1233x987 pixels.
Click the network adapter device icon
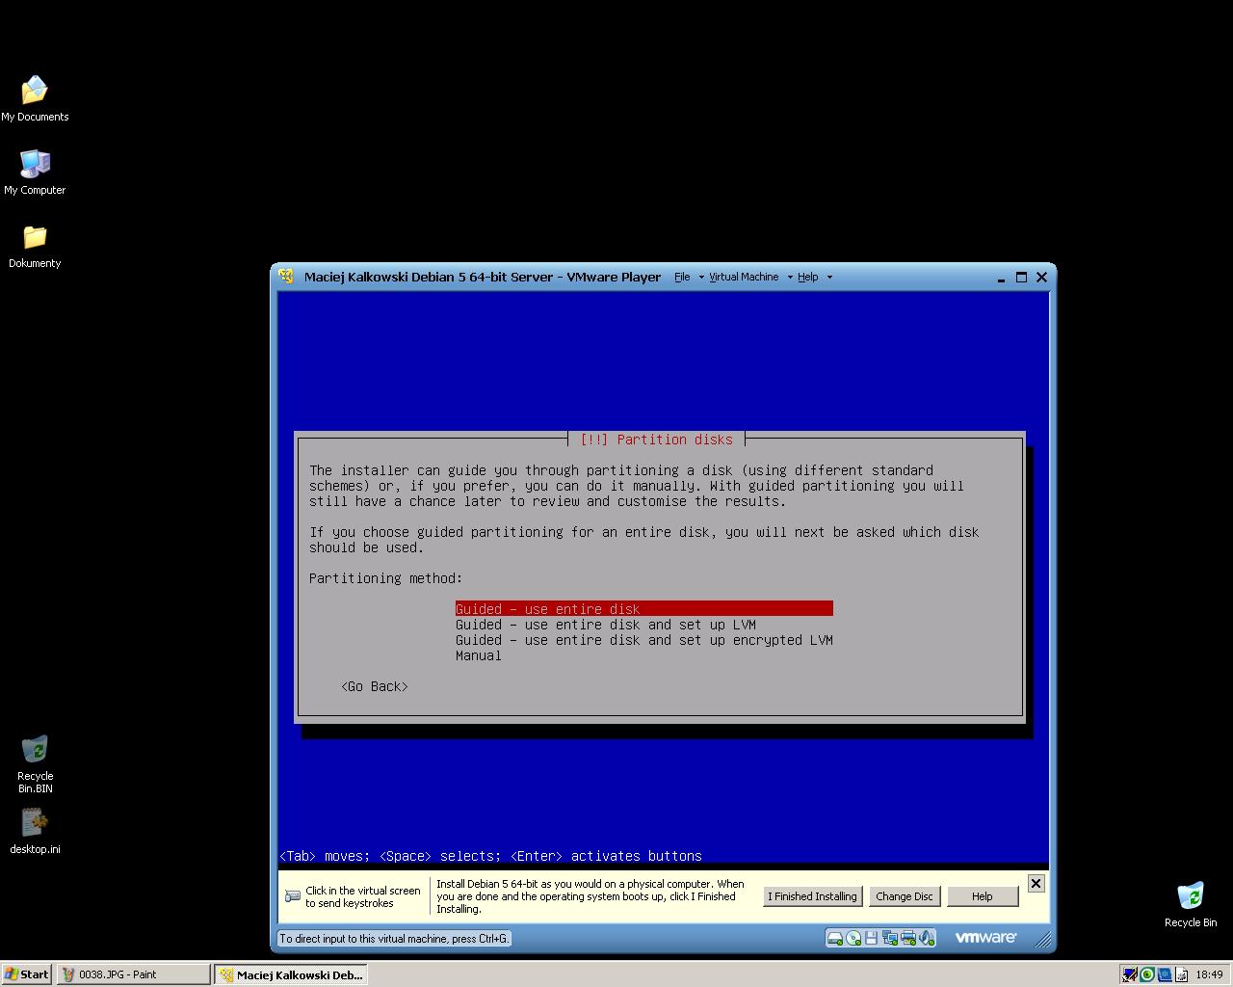[x=889, y=938]
